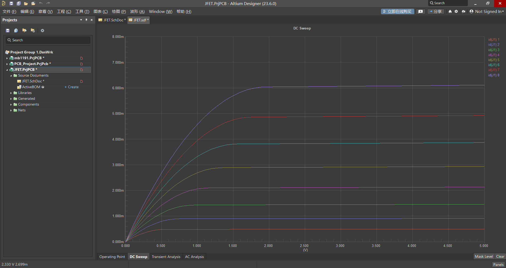Open the feedback comment icon button
506x268 pixels.
click(x=421, y=12)
